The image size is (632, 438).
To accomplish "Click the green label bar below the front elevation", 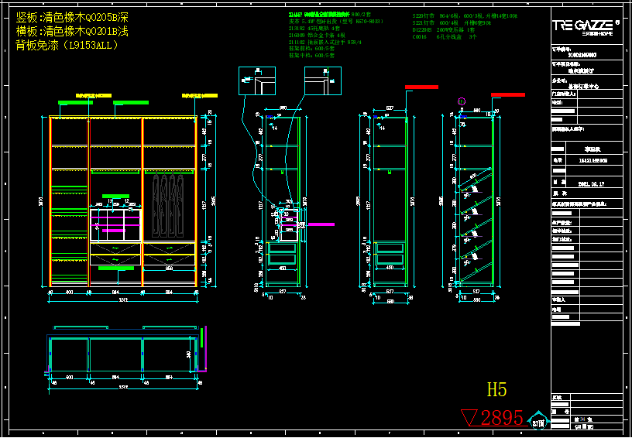I will tap(115, 269).
